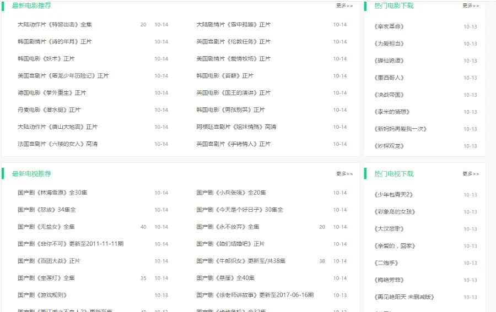Screen dimensions: 496x312
Task: Open 国产剧《小兵张嘎》全20集
Action: [x=231, y=193]
